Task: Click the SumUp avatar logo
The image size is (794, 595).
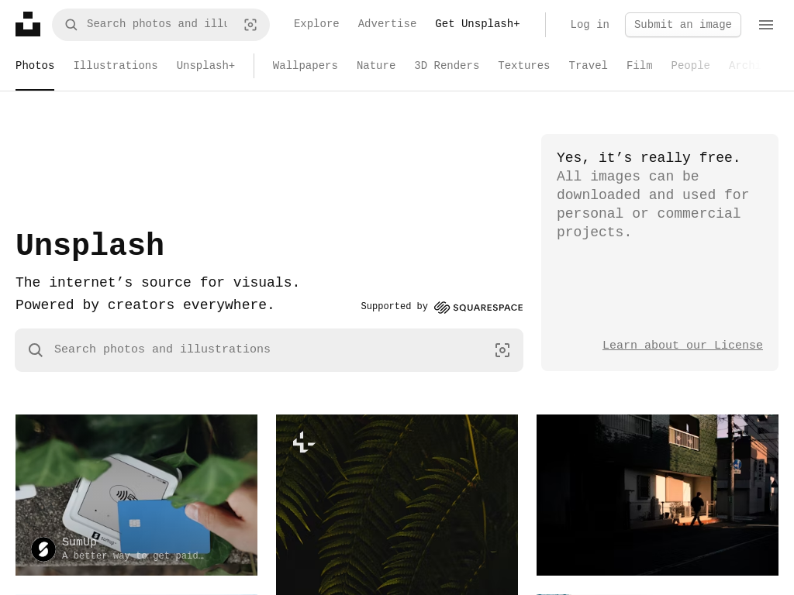Action: tap(43, 549)
